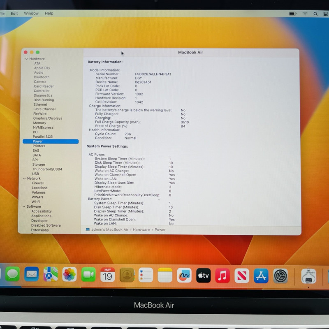Select Fibre Channel in the sidebar

(x=44, y=109)
